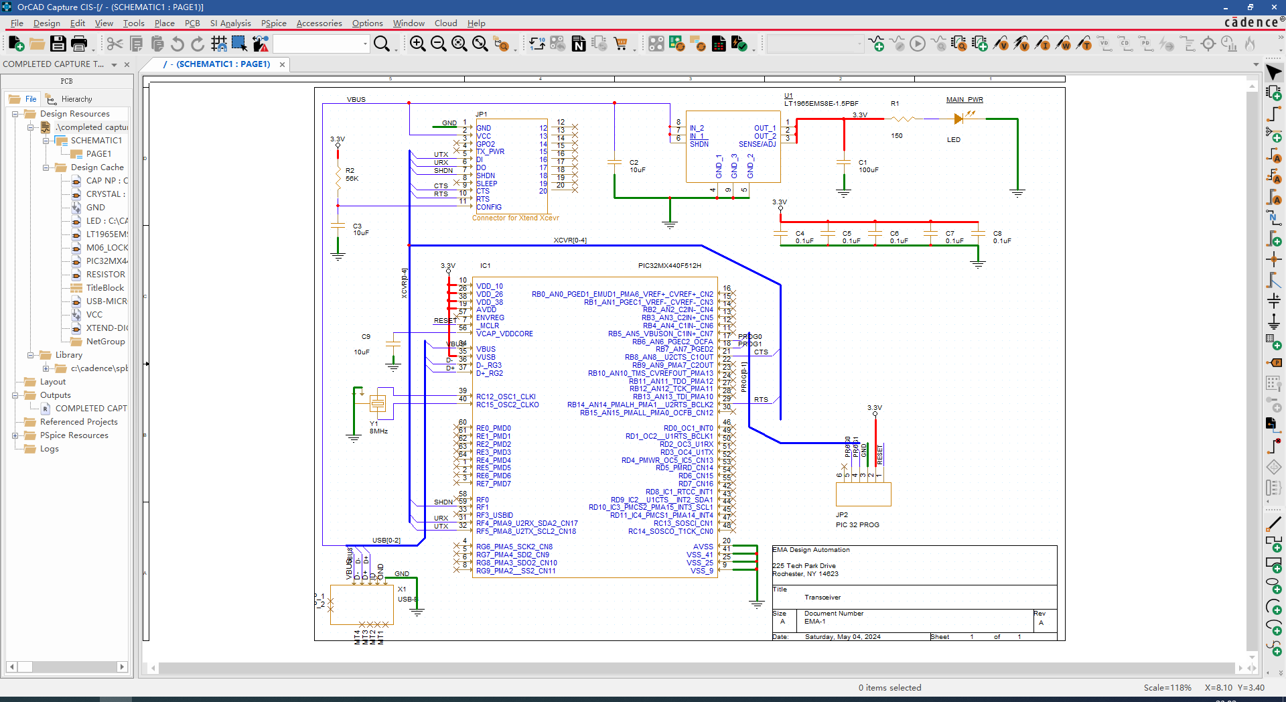Click the design rule check icon
The image size is (1286, 702).
(739, 44)
